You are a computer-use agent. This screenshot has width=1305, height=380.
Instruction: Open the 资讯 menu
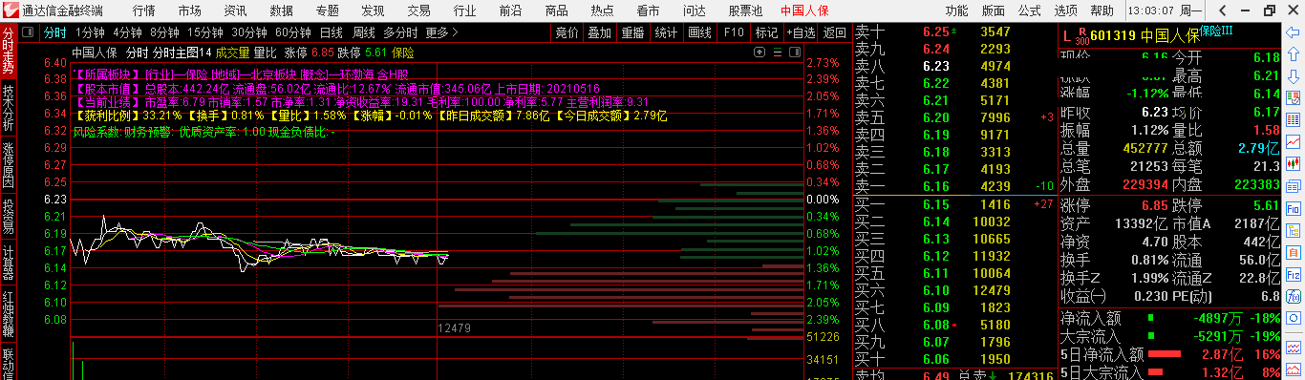235,11
